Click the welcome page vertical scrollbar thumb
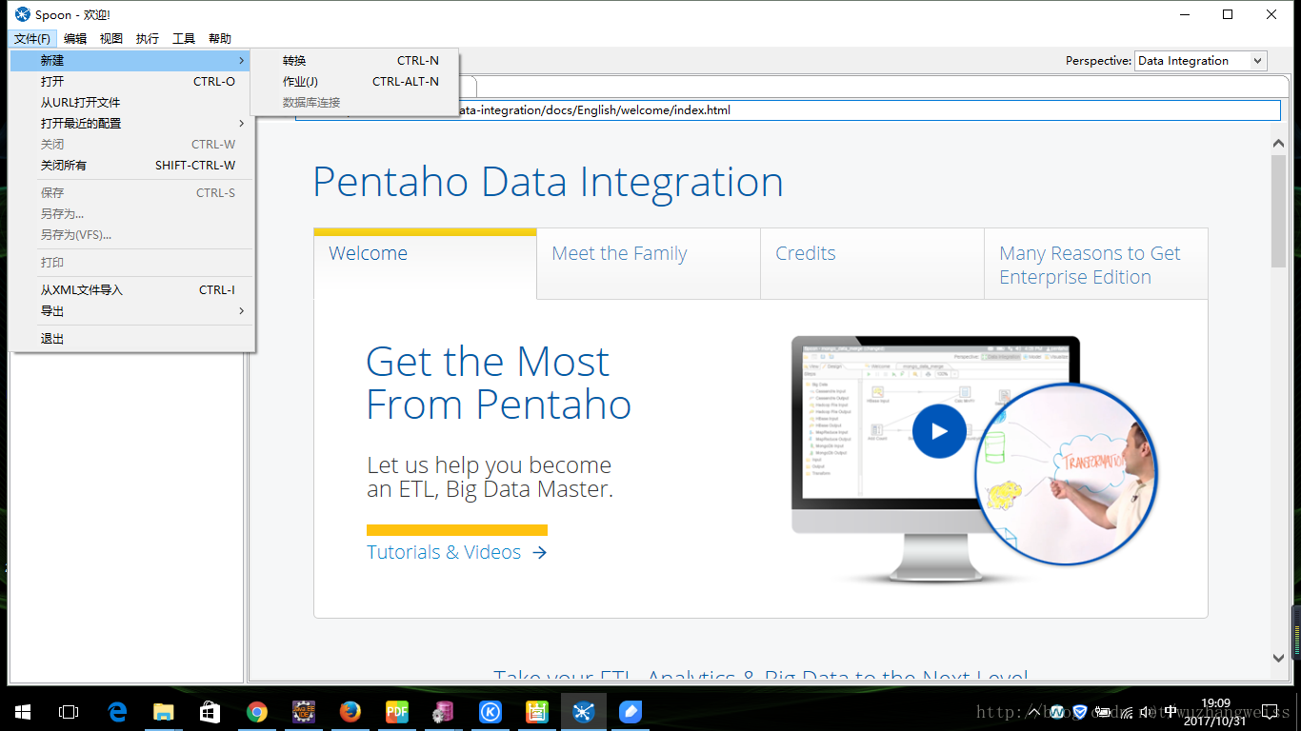The height and width of the screenshot is (731, 1301). [x=1278, y=211]
